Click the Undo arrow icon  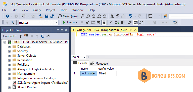pos(131,16)
